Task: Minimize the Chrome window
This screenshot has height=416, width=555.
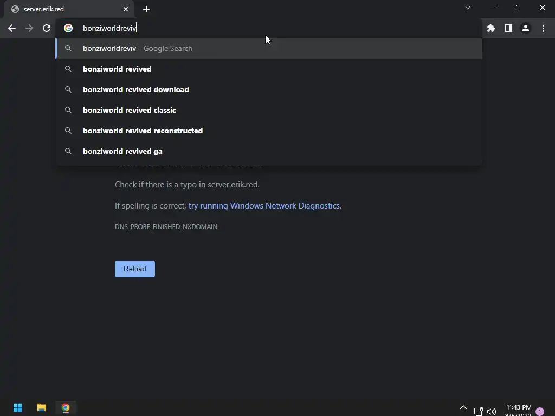Action: tap(492, 8)
